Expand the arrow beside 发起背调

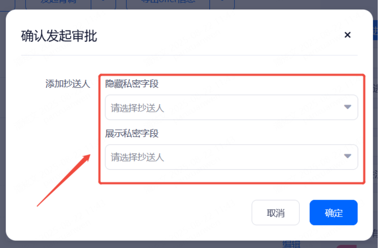[104, 3]
